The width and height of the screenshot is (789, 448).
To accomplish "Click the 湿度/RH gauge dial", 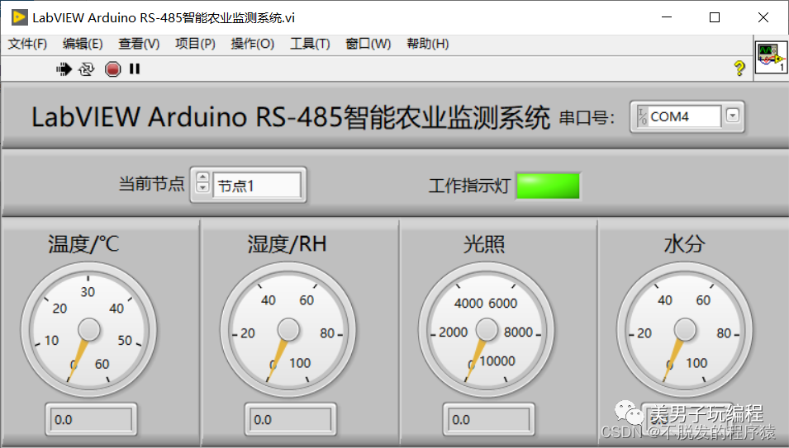I will (288, 331).
